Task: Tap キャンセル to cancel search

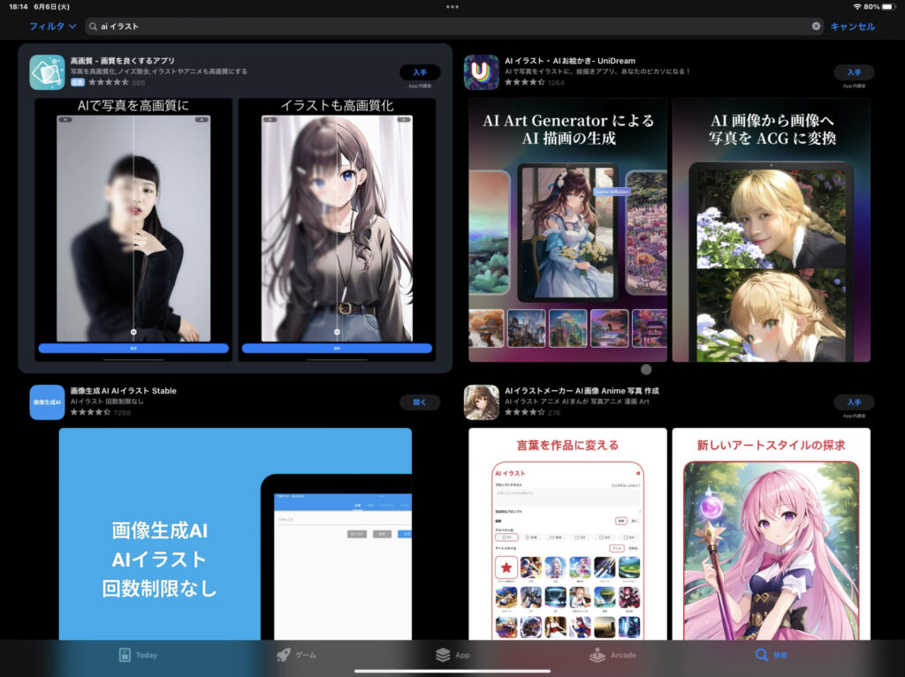Action: pyautogui.click(x=853, y=26)
